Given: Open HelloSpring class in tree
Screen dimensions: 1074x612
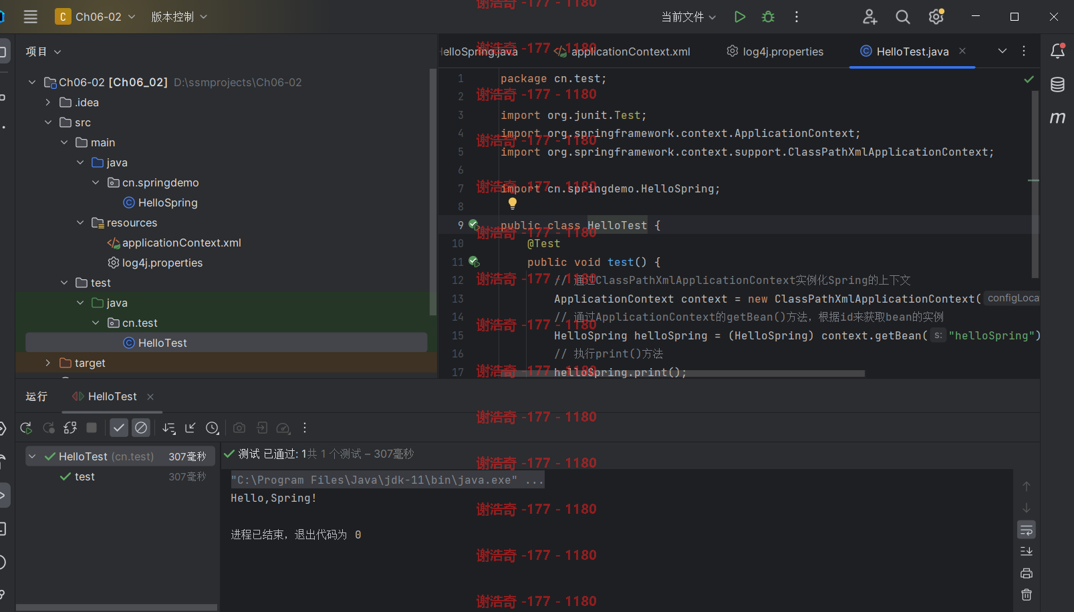Looking at the screenshot, I should point(160,202).
